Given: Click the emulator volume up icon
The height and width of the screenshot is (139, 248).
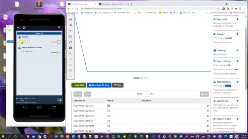Looking at the screenshot, I should [71, 25].
